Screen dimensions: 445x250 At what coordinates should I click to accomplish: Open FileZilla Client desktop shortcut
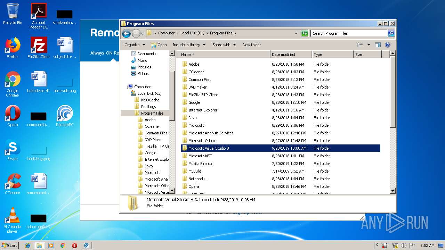tap(39, 48)
